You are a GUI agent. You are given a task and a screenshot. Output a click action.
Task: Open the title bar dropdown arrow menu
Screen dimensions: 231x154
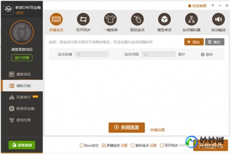[x=213, y=6]
